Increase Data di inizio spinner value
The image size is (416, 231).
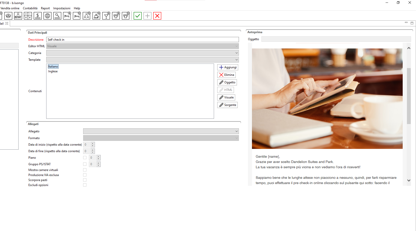tap(93, 143)
